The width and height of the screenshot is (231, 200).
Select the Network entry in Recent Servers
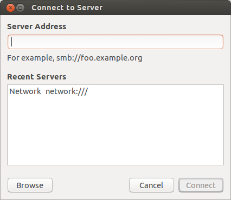(116, 91)
